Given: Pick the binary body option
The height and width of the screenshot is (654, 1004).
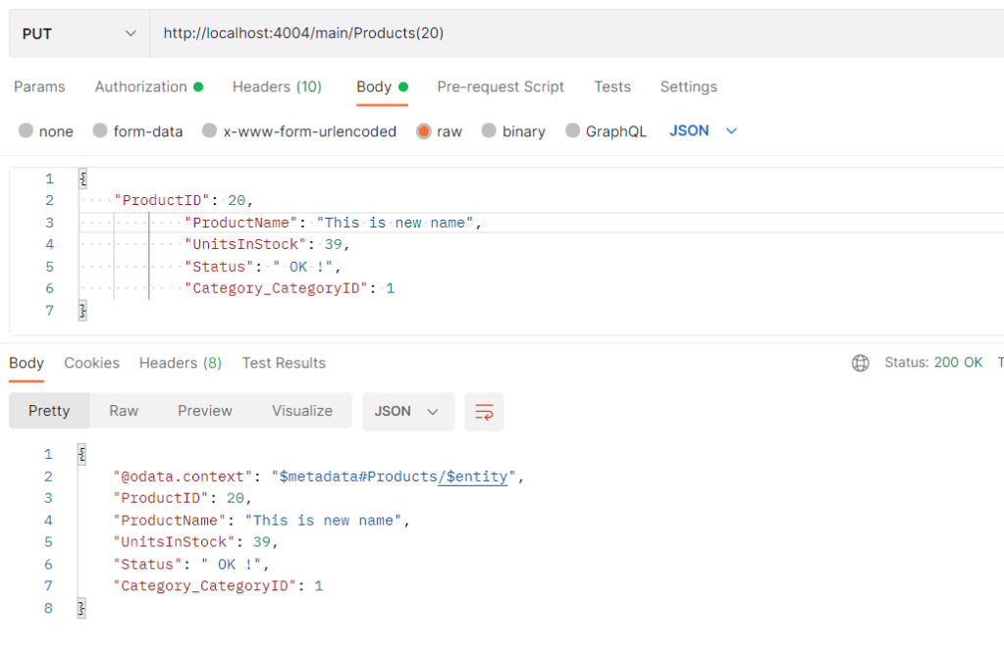Looking at the screenshot, I should pyautogui.click(x=489, y=131).
